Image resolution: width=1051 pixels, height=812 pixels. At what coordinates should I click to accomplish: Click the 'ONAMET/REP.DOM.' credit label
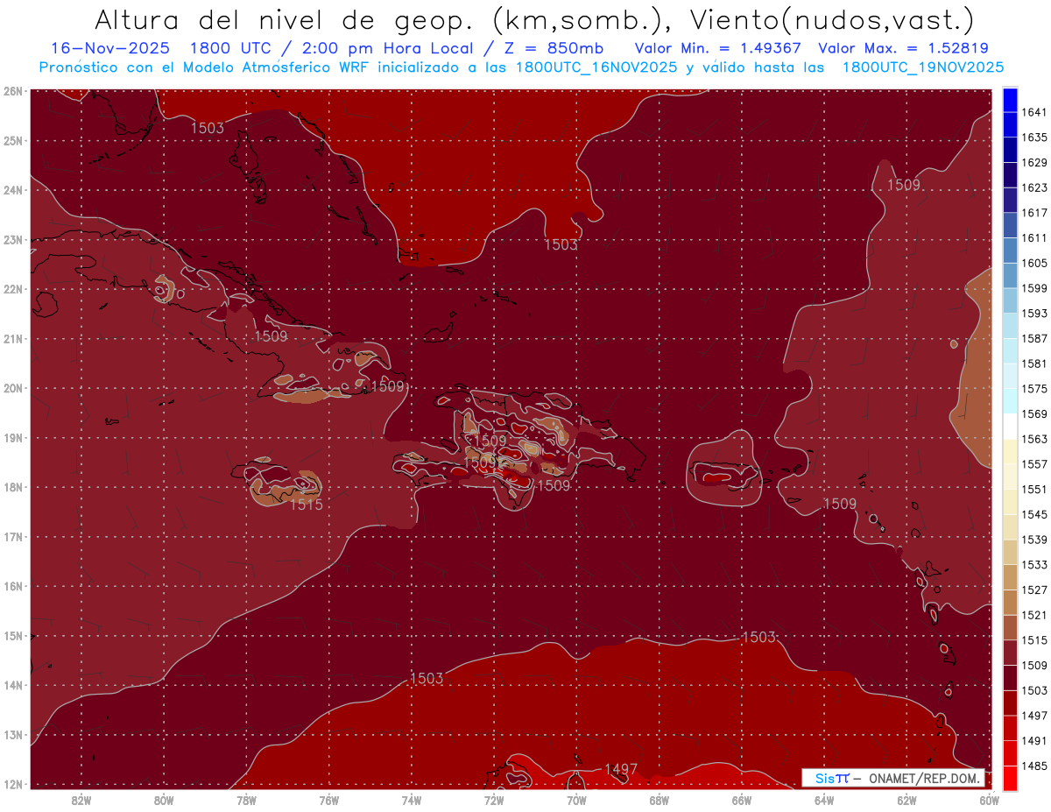[x=926, y=779]
